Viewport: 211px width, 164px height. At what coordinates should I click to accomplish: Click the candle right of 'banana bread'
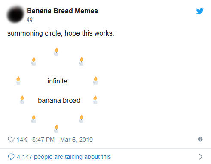pyautogui.click(x=95, y=100)
